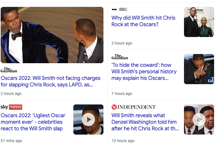Click The Guardian logo above 'To hide the coward'

[x=120, y=57]
